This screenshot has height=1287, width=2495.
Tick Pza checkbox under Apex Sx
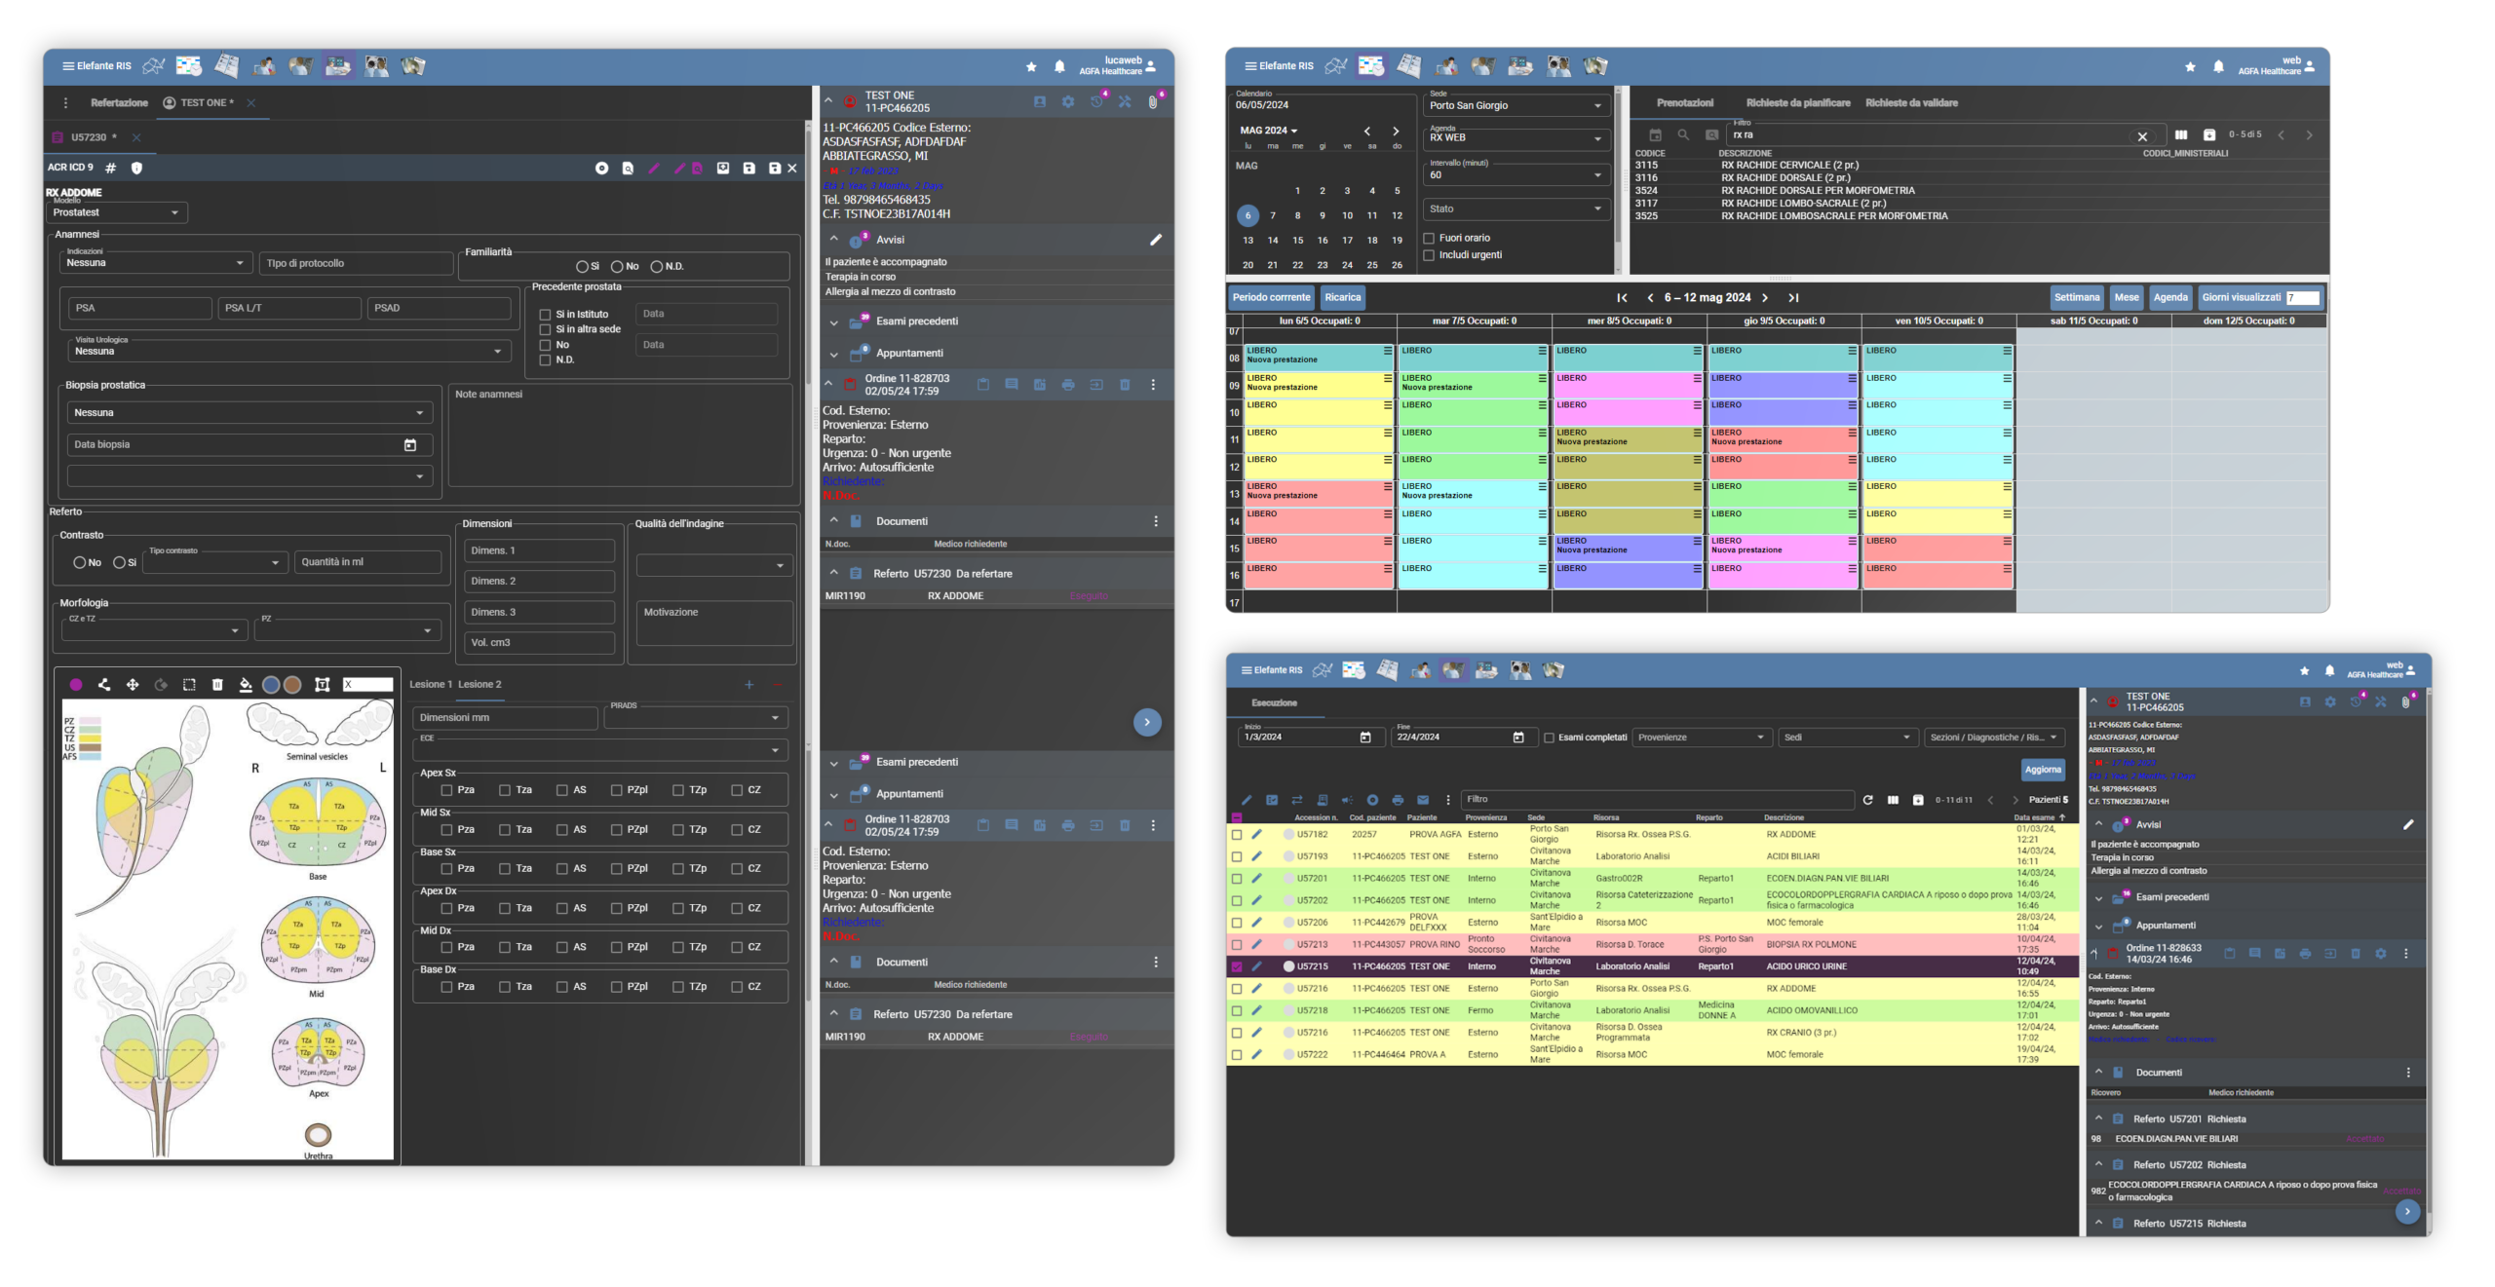pyautogui.click(x=446, y=790)
